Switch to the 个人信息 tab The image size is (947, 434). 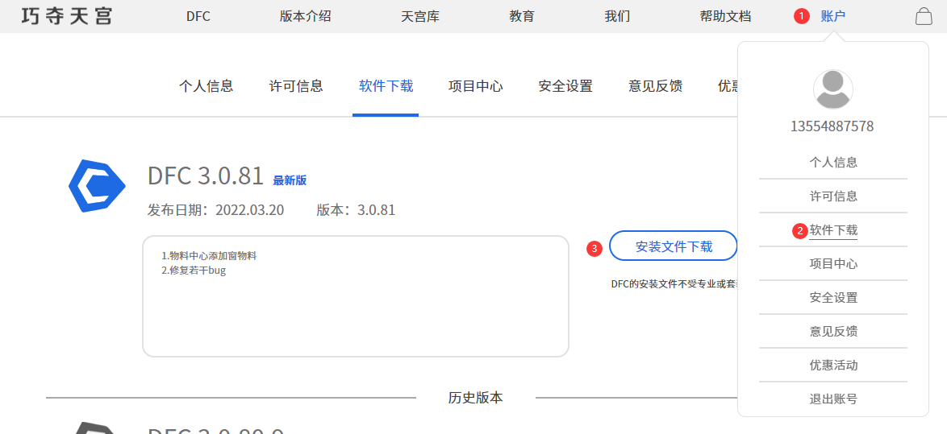coord(206,86)
